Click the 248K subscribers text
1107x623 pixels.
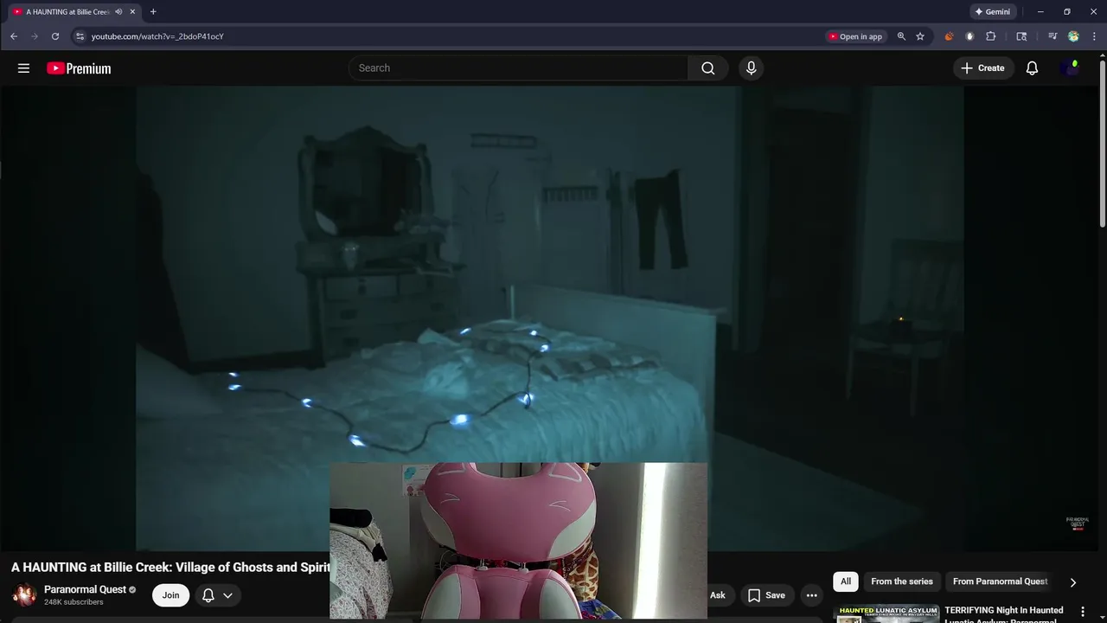click(x=74, y=602)
